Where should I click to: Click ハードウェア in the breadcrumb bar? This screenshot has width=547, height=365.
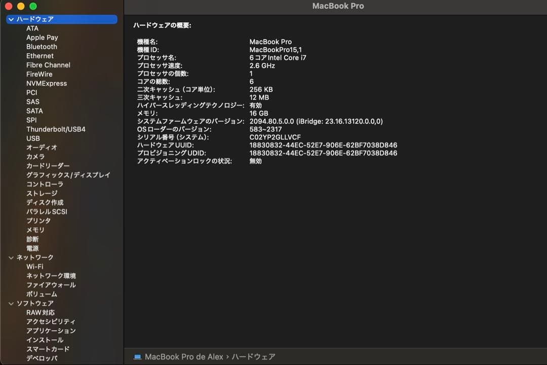253,356
